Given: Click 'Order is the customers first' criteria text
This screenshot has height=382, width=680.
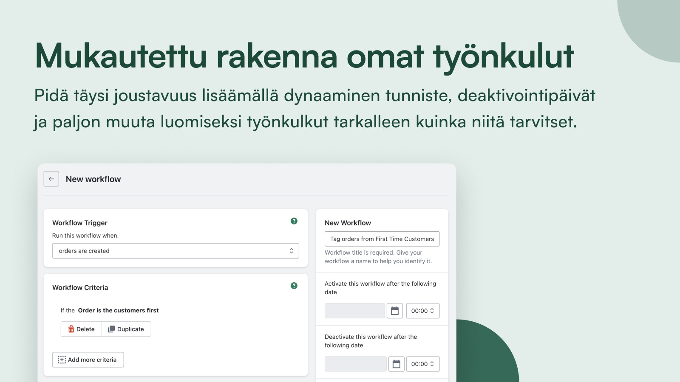Looking at the screenshot, I should point(118,310).
